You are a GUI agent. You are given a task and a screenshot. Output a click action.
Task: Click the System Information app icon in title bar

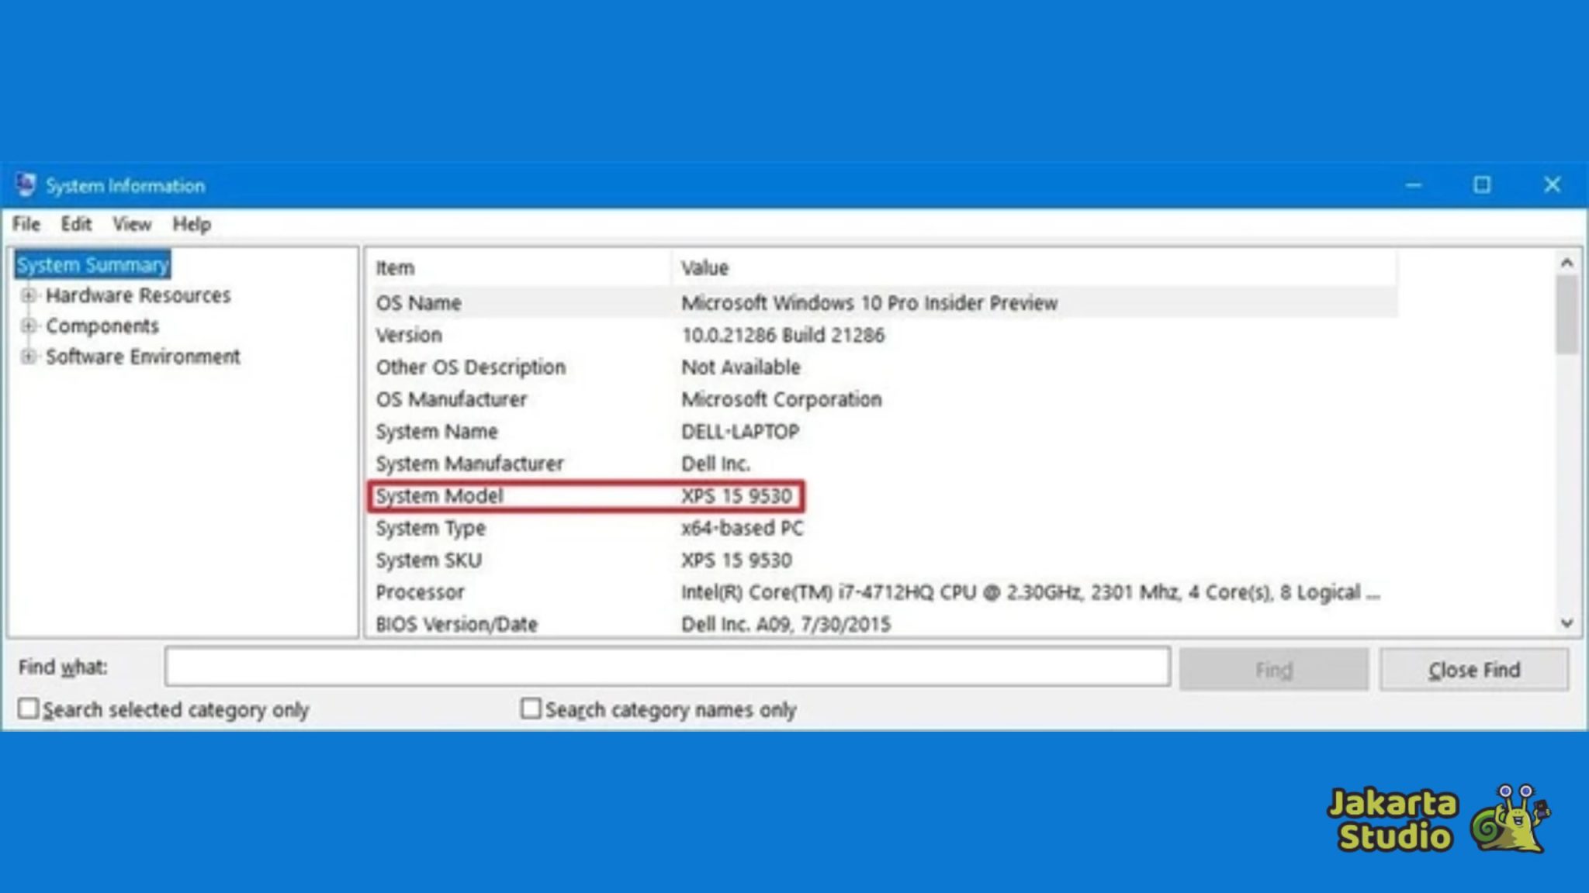click(26, 184)
